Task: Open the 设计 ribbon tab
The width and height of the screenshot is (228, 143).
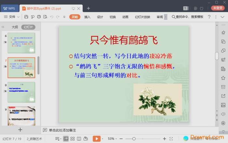Action: pyautogui.click(x=100, y=17)
